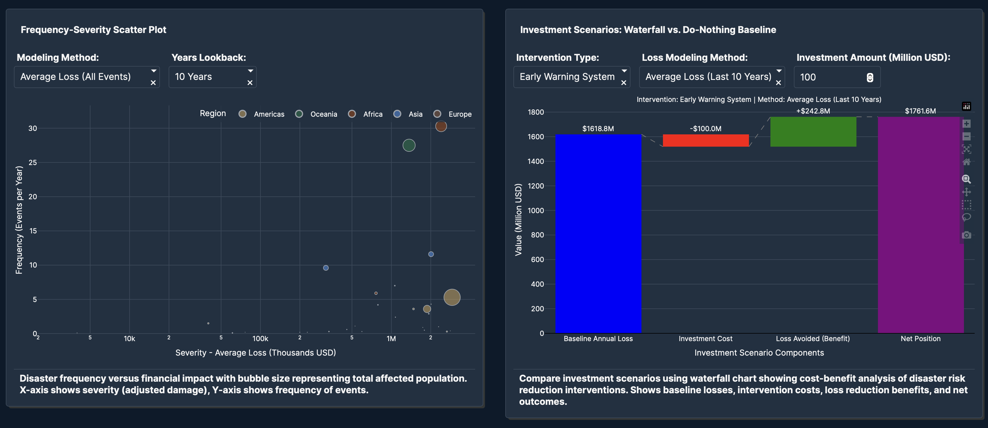The image size is (988, 428).
Task: Select the lasso select tool
Action: 966,217
